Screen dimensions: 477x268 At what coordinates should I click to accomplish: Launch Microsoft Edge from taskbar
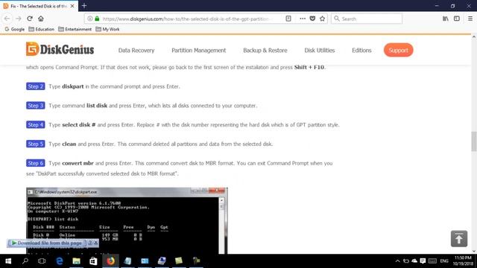click(60, 261)
